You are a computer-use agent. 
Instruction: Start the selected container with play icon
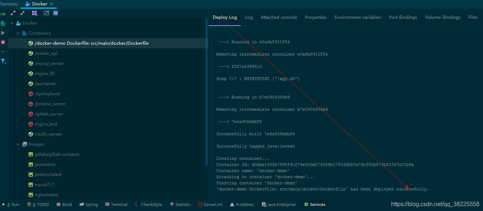click(x=3, y=33)
